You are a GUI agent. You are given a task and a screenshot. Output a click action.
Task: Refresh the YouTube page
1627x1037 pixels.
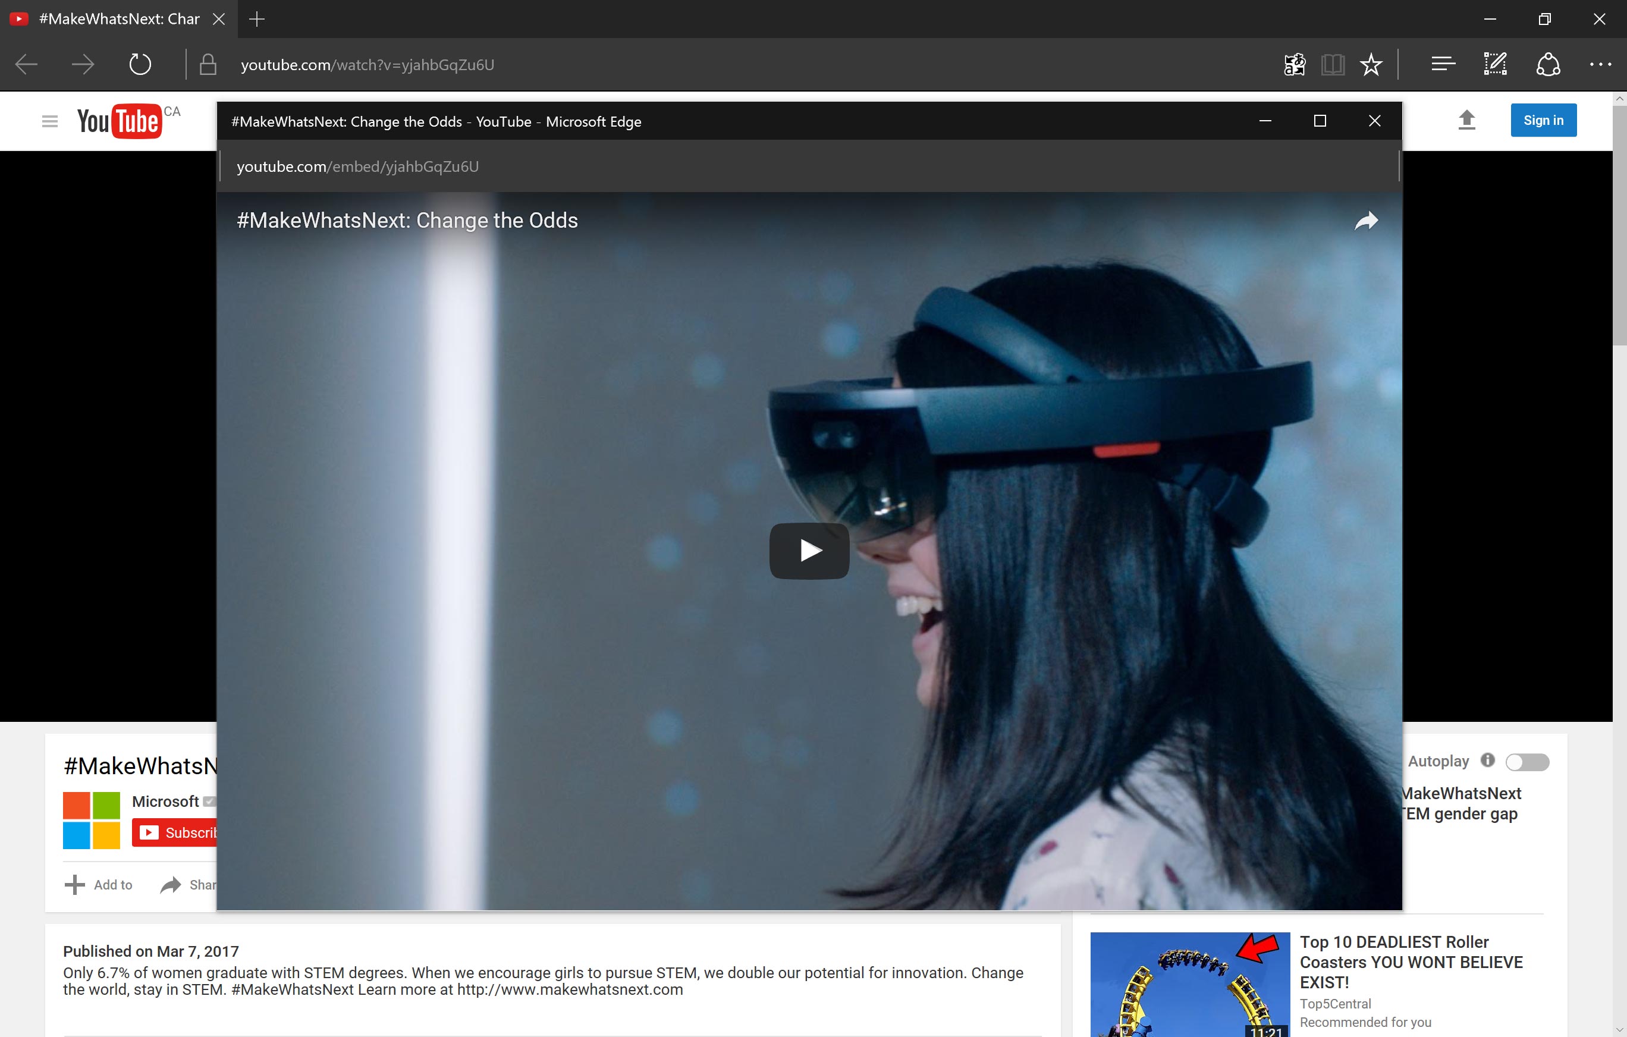140,65
